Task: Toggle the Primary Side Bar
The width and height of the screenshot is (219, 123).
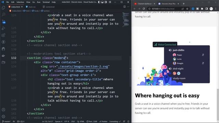Action: pyautogui.click(x=99, y=2)
